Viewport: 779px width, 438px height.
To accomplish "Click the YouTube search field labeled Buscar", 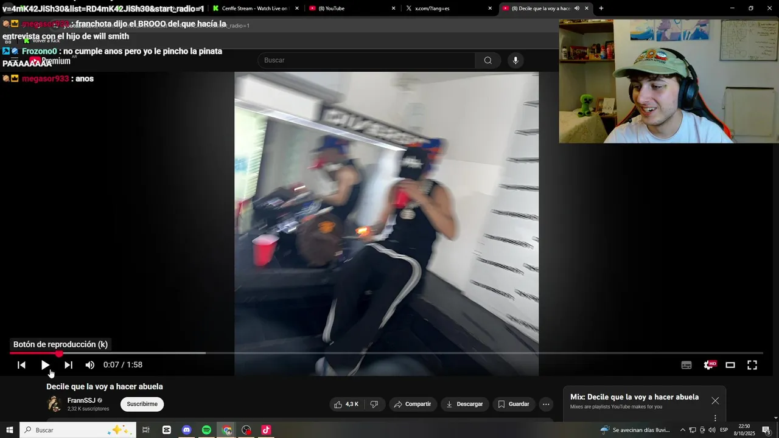I will (x=366, y=60).
